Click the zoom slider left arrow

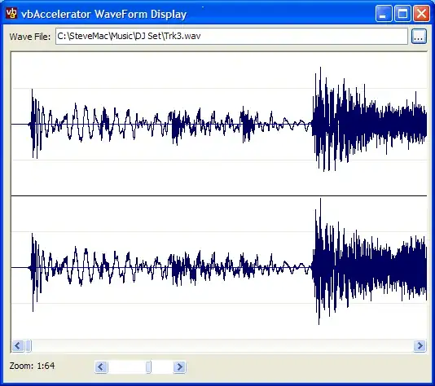click(101, 367)
